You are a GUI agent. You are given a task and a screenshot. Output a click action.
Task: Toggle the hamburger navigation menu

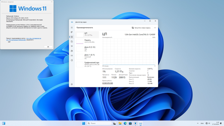coord(72,28)
